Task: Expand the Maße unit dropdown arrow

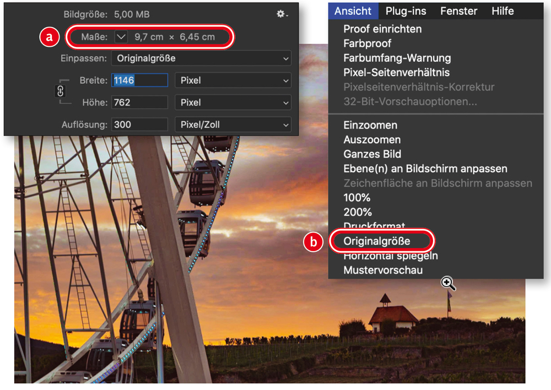Action: click(x=121, y=36)
